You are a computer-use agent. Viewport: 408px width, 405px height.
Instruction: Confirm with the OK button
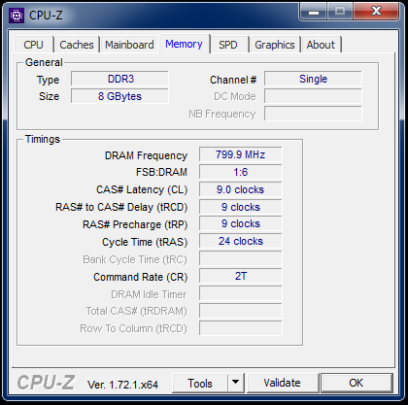tap(357, 384)
